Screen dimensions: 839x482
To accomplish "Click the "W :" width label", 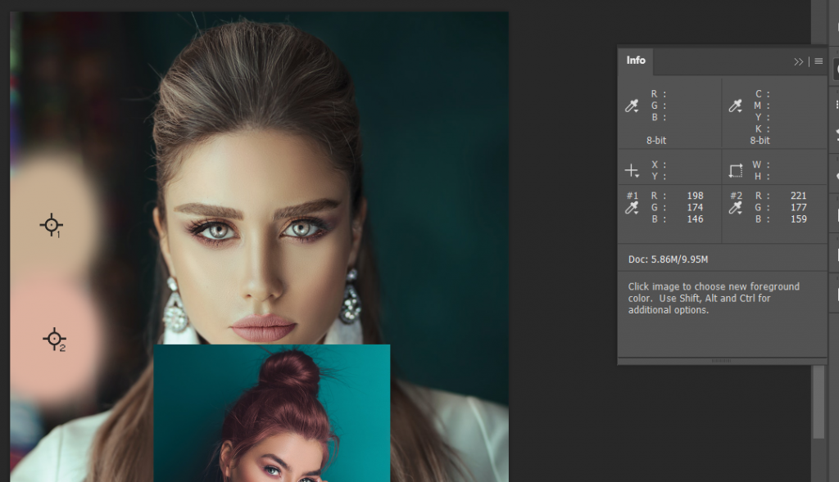I will [x=761, y=164].
